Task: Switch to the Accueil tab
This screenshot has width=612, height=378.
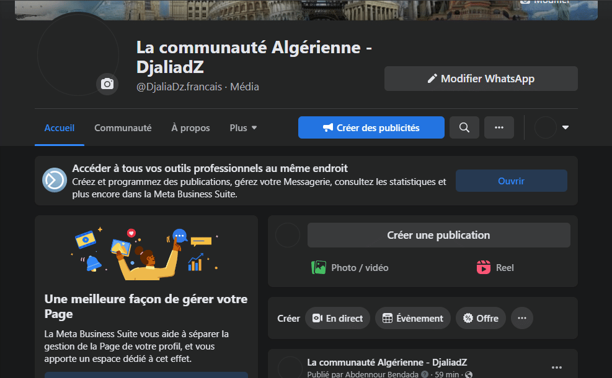Action: pos(60,127)
